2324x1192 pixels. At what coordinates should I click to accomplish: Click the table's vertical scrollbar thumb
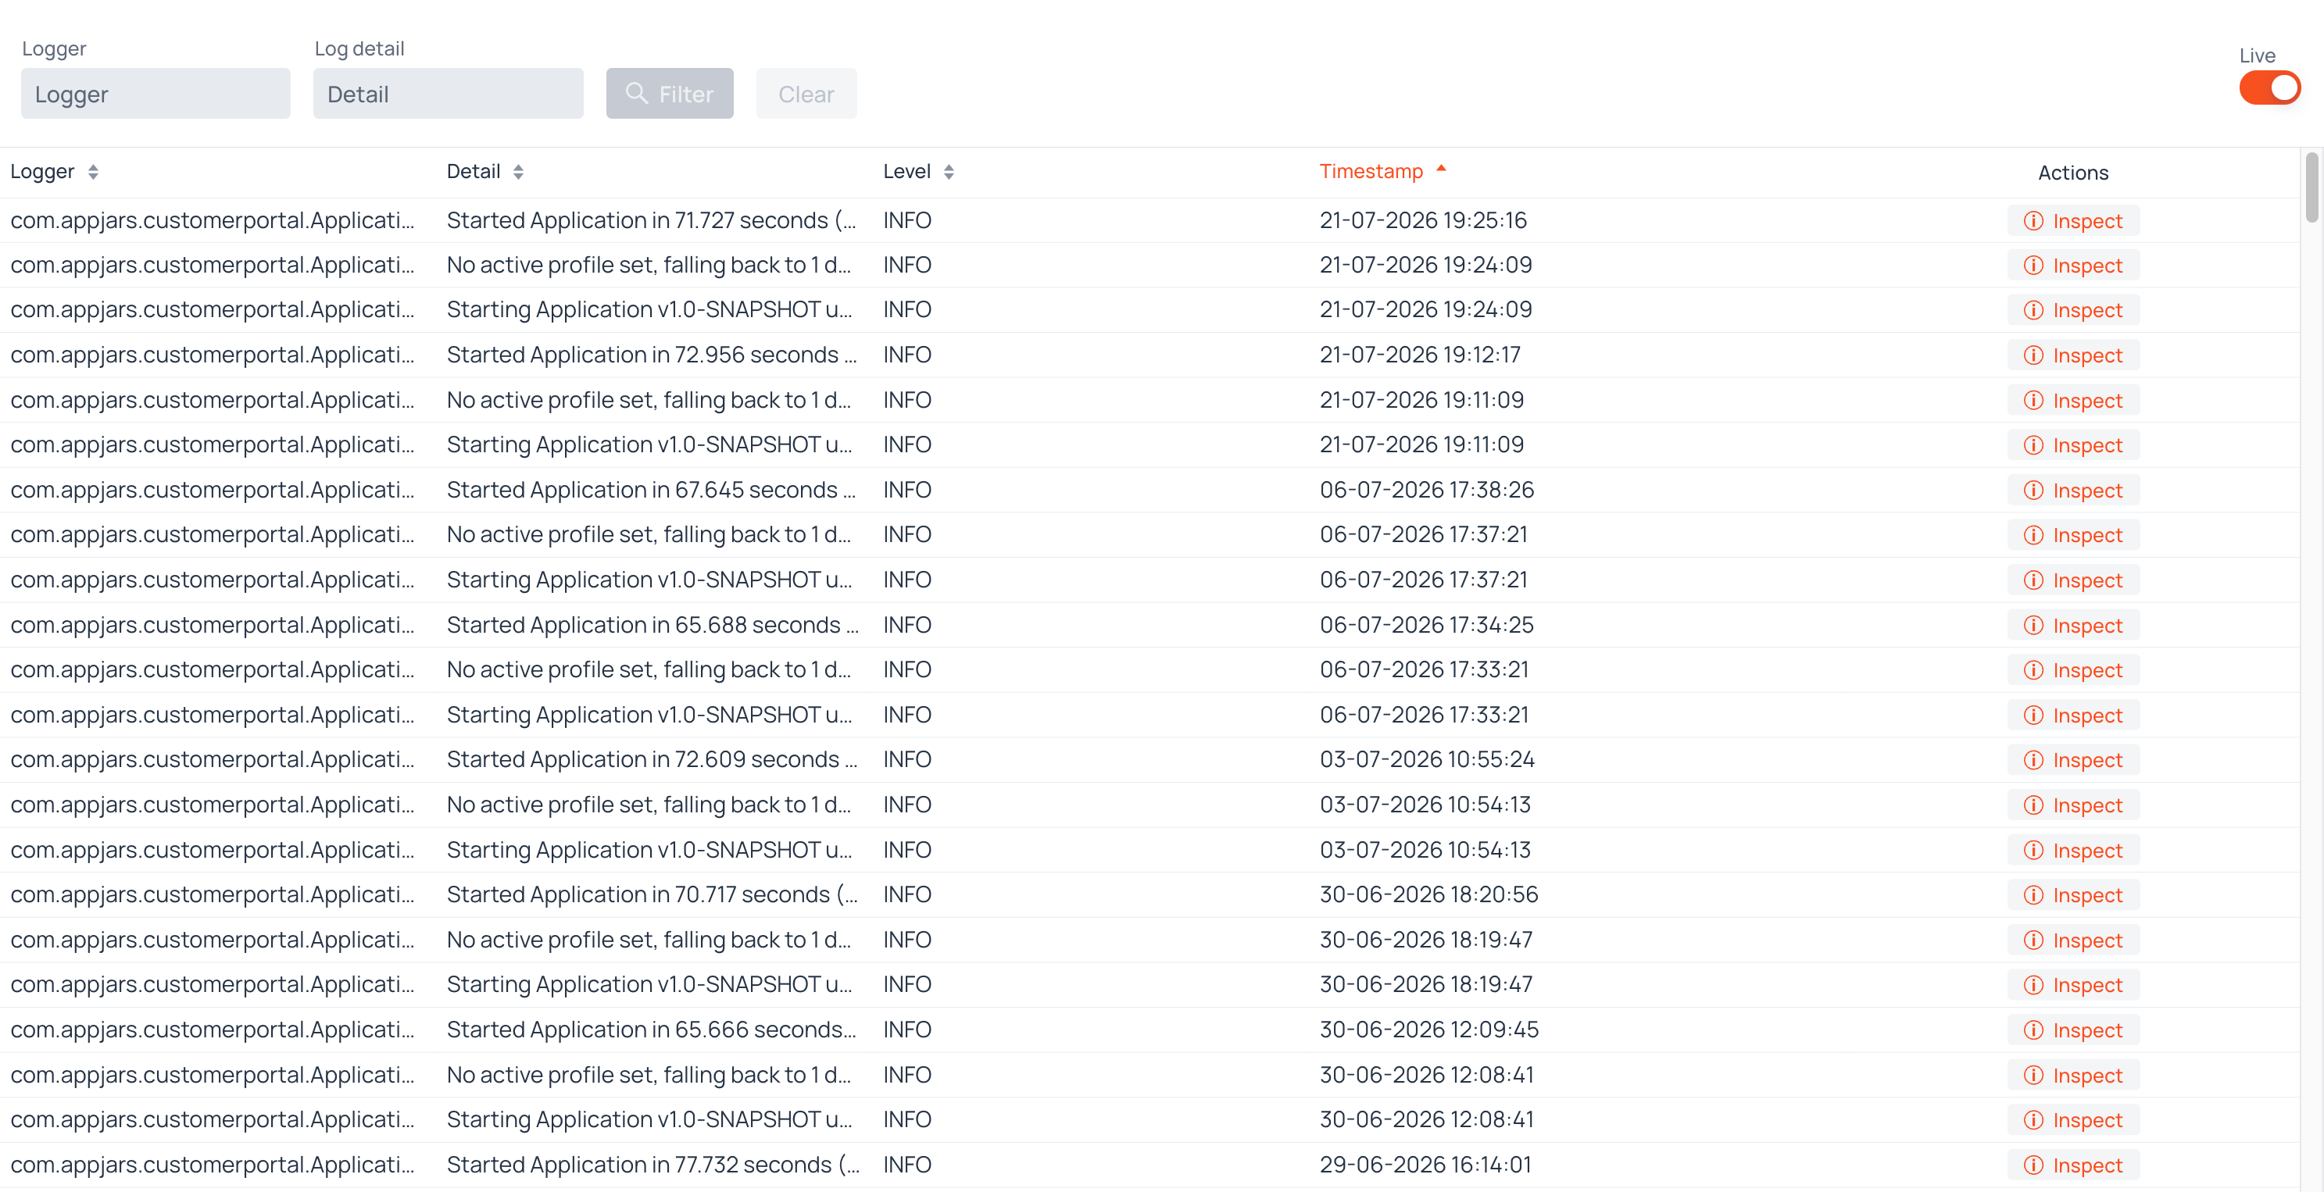pyautogui.click(x=2311, y=187)
